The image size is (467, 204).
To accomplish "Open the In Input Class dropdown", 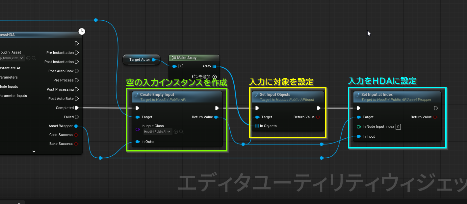I will [x=158, y=132].
